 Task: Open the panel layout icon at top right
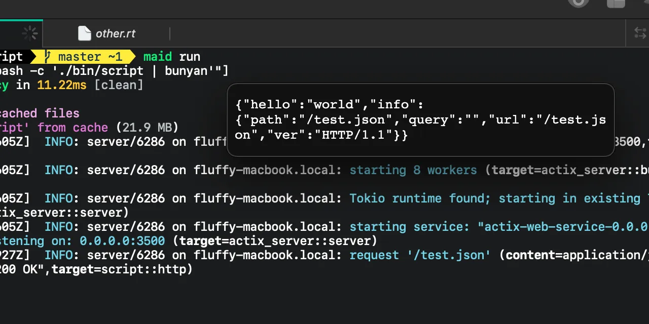[616, 3]
